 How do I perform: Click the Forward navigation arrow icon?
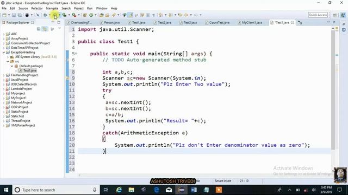(196, 15)
